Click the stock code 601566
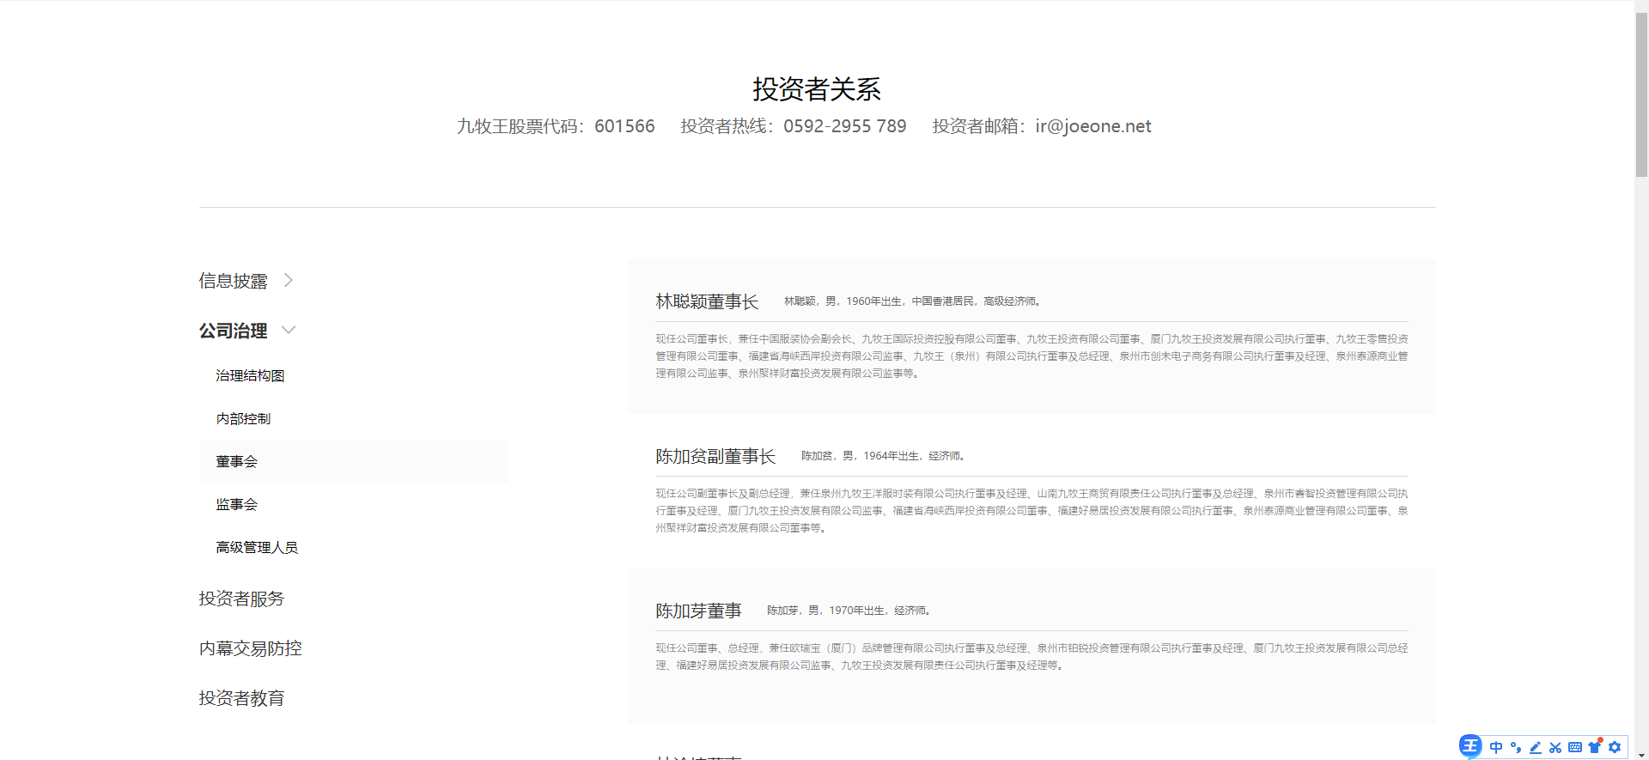This screenshot has width=1649, height=760. pyautogui.click(x=624, y=126)
